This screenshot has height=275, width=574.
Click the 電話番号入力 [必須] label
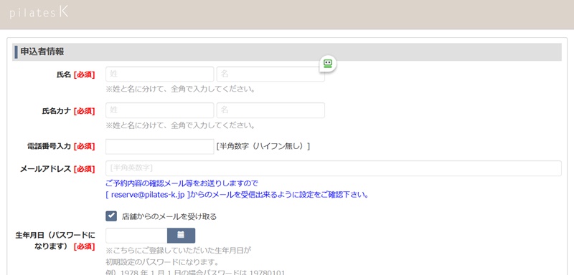pos(61,146)
